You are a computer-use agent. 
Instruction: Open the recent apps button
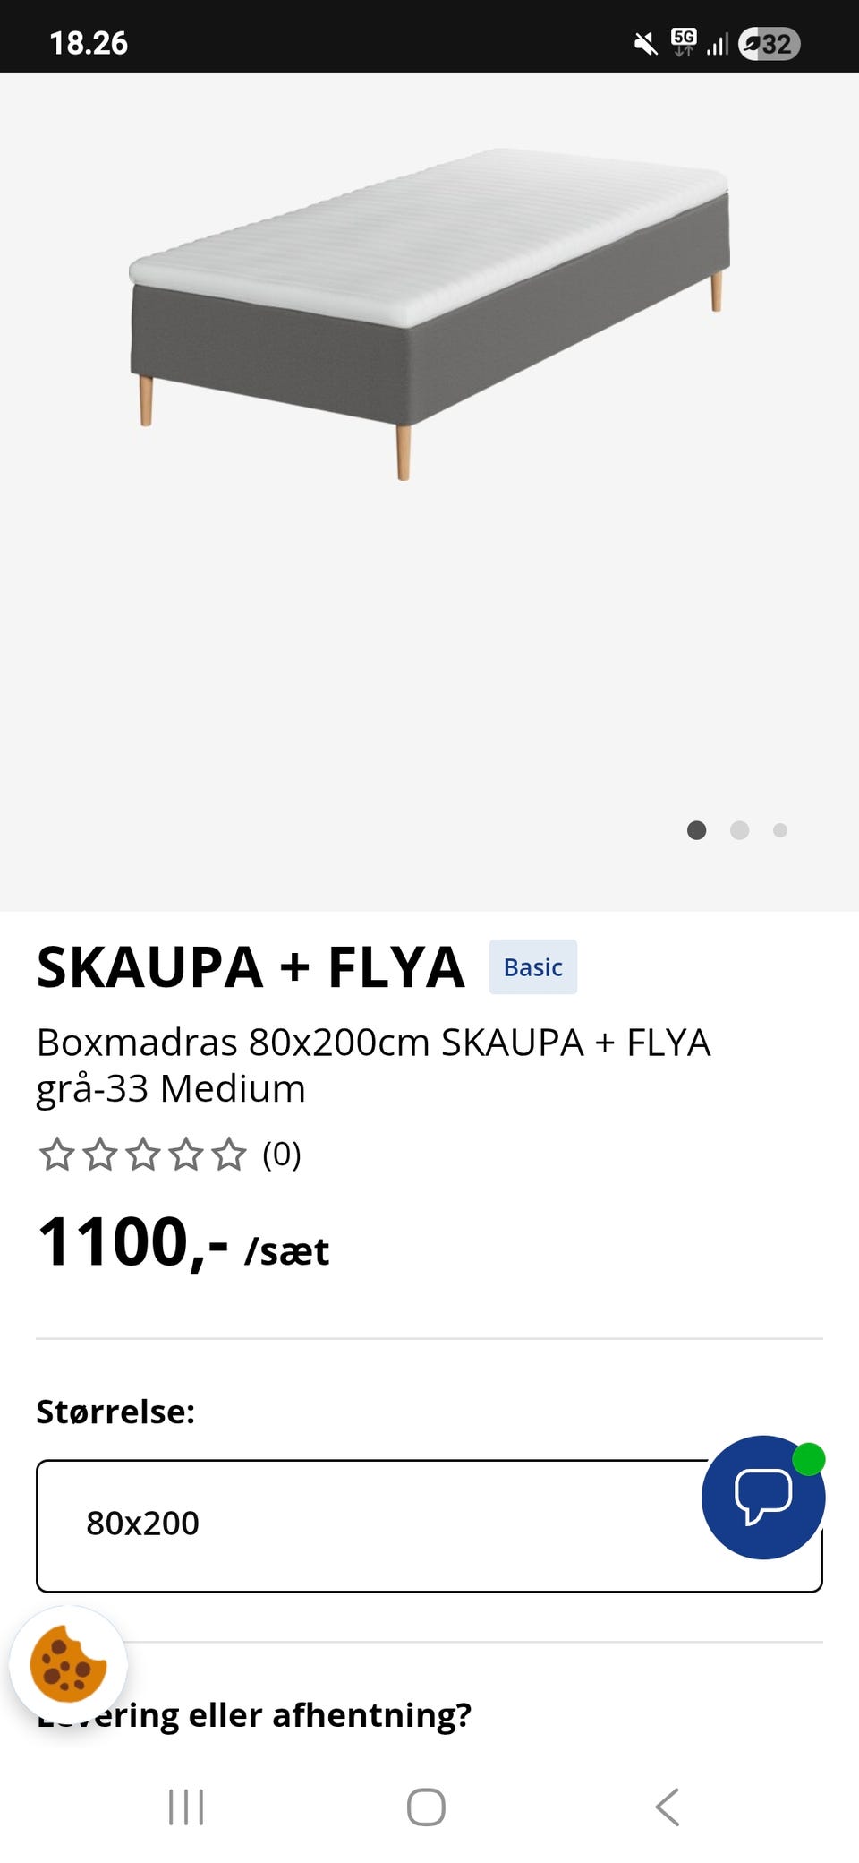tap(186, 1807)
